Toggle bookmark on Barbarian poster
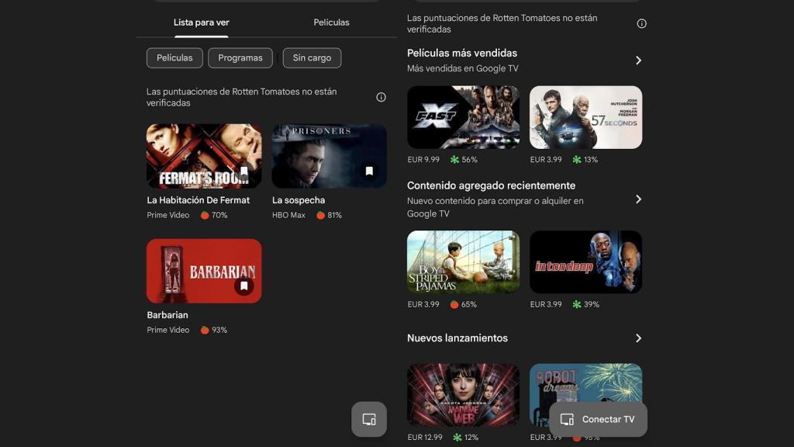 pyautogui.click(x=244, y=286)
